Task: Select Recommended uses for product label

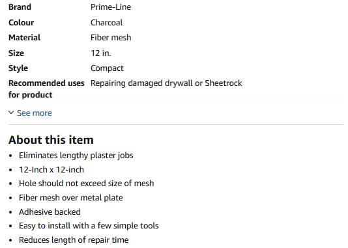Action: coord(46,89)
